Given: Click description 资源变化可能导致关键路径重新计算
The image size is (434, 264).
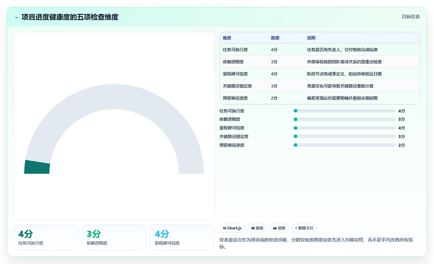Looking at the screenshot, I should coord(340,86).
